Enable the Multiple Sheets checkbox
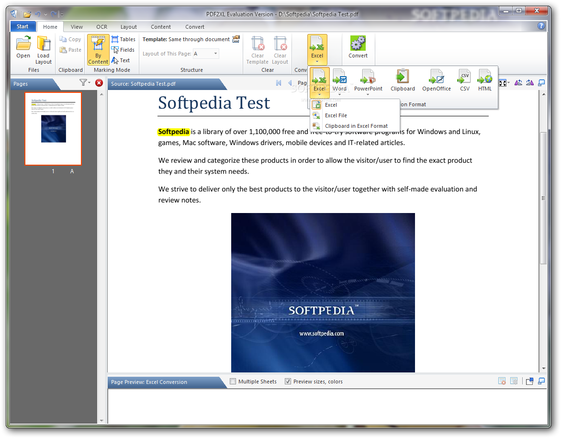This screenshot has height=438, width=561. click(233, 382)
